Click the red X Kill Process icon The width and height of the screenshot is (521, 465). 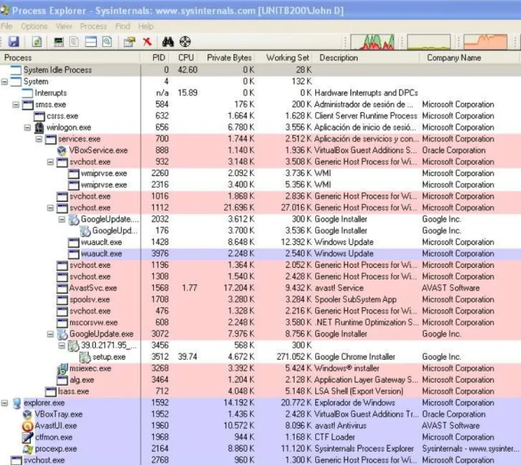pyautogui.click(x=147, y=42)
